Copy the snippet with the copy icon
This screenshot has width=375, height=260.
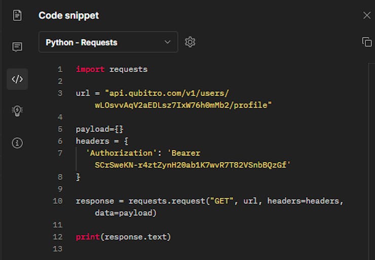pos(366,42)
